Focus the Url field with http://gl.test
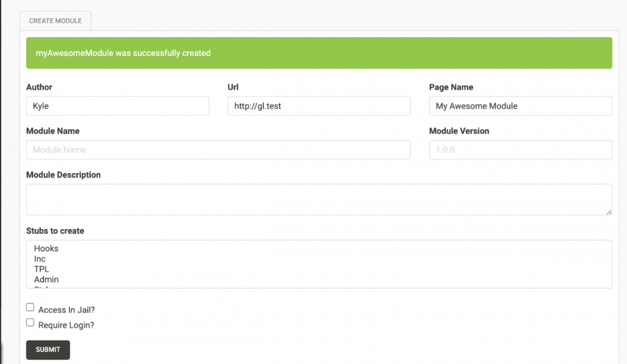Viewport: 627px width, 364px height. tap(319, 106)
